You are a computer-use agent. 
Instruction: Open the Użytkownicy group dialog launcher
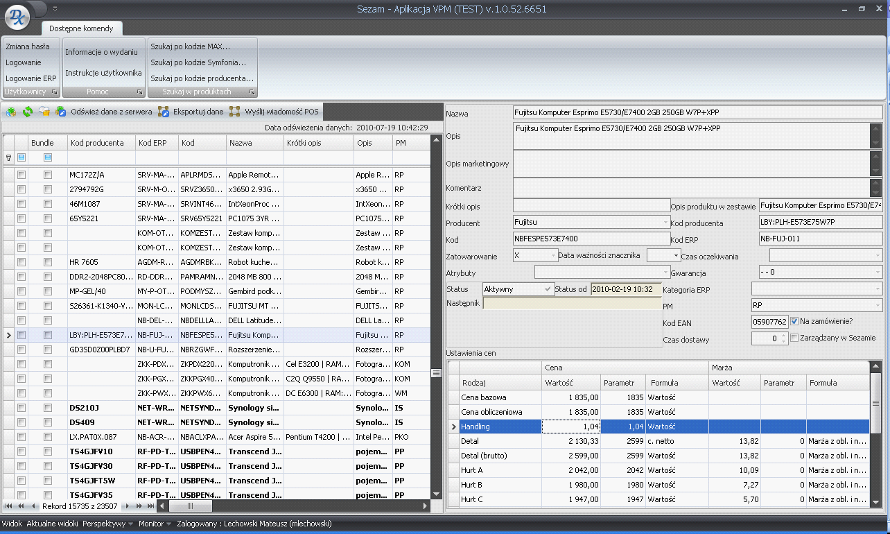coord(55,92)
